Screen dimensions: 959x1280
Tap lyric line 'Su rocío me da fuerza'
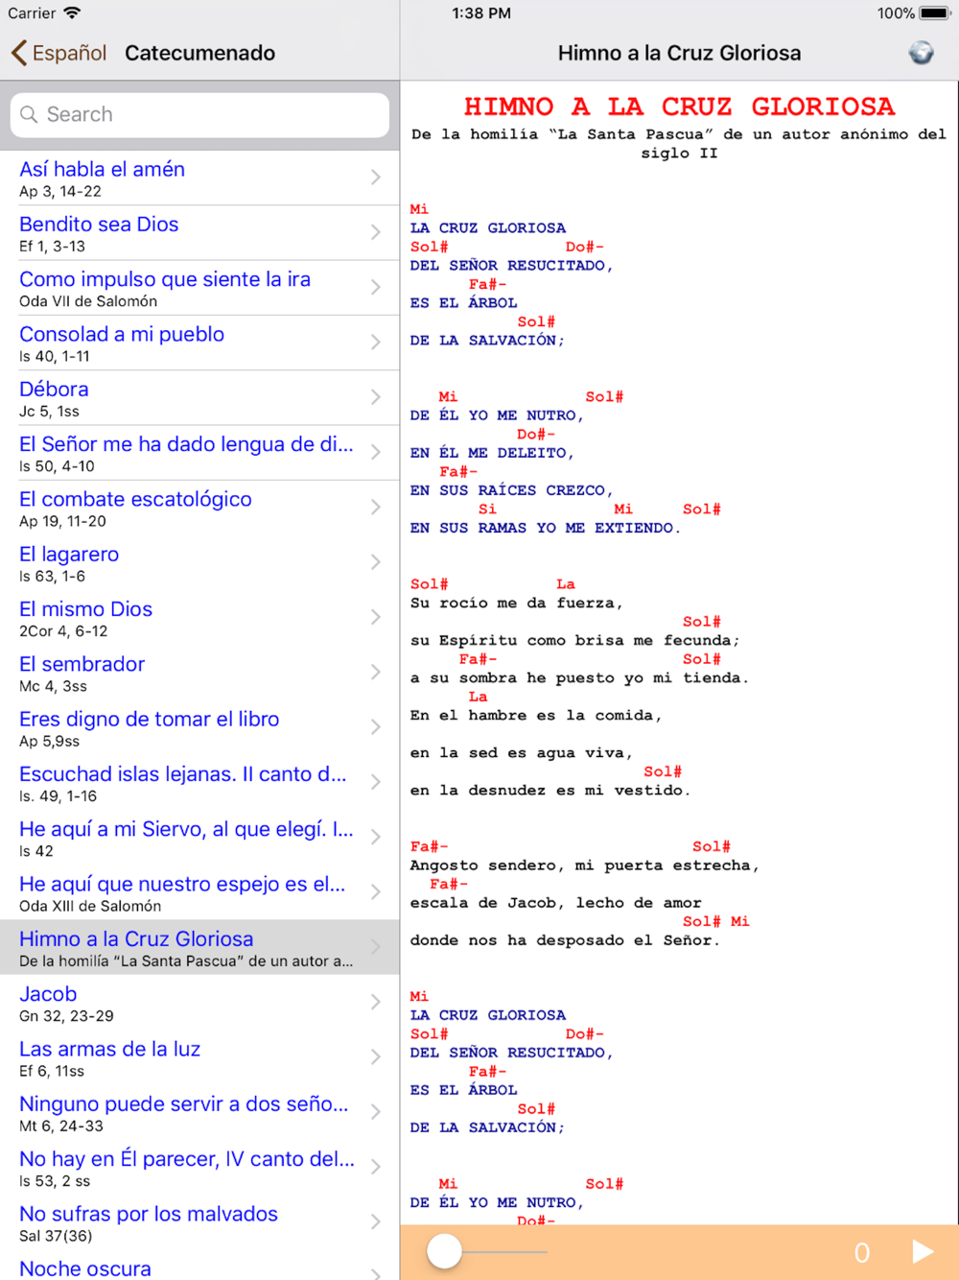pos(517,604)
